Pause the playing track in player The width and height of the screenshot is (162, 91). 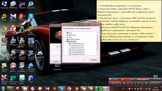click(132, 83)
